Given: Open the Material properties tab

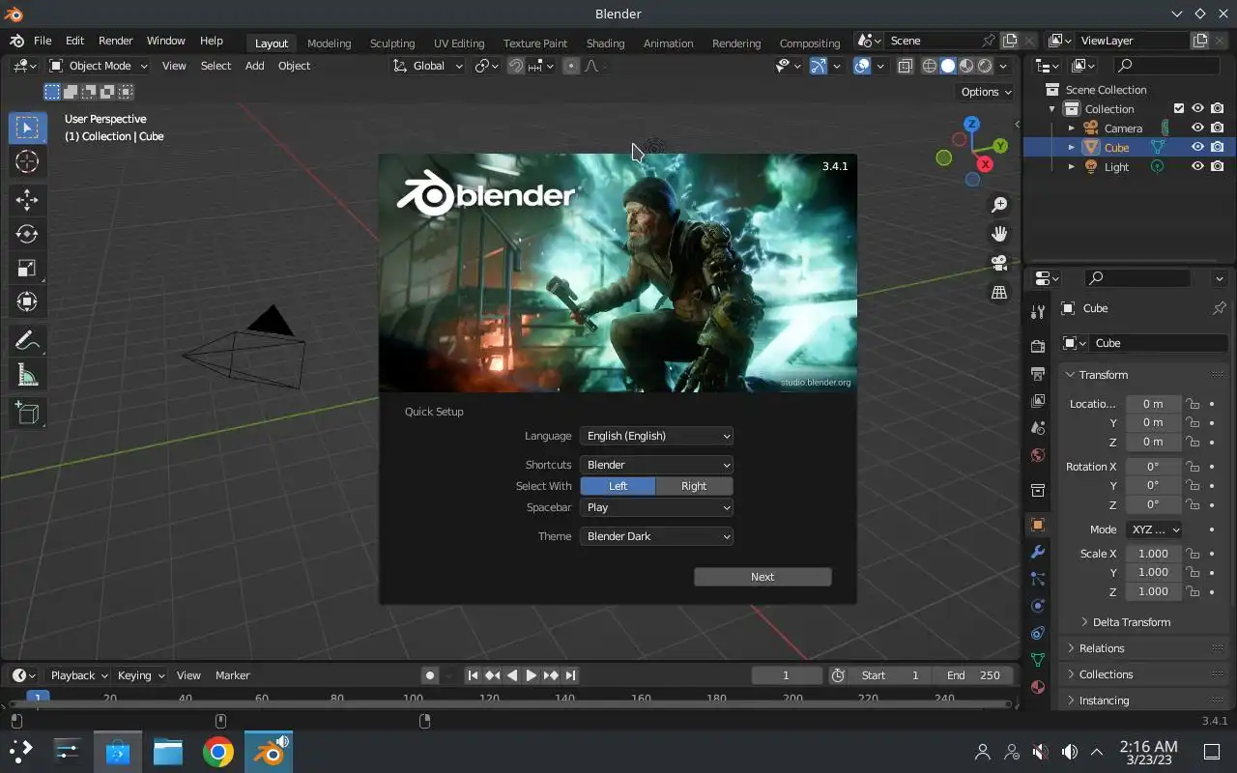Looking at the screenshot, I should coord(1038,687).
